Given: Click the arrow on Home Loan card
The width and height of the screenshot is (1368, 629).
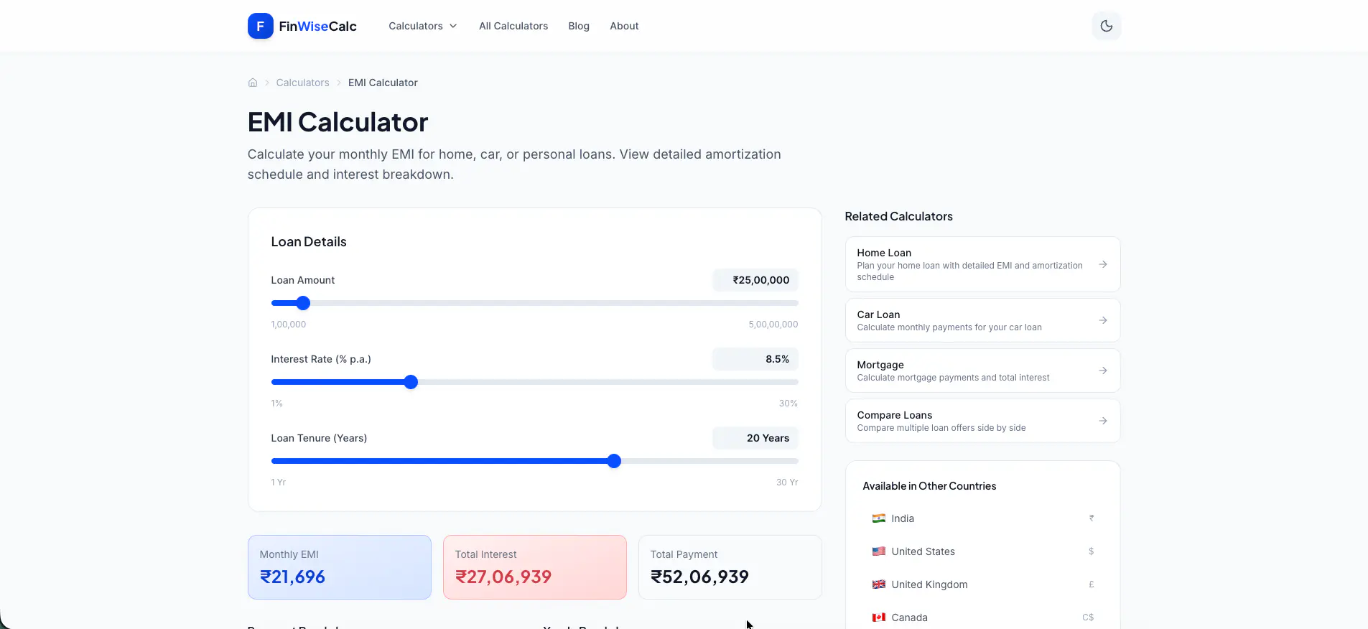Looking at the screenshot, I should (x=1103, y=264).
